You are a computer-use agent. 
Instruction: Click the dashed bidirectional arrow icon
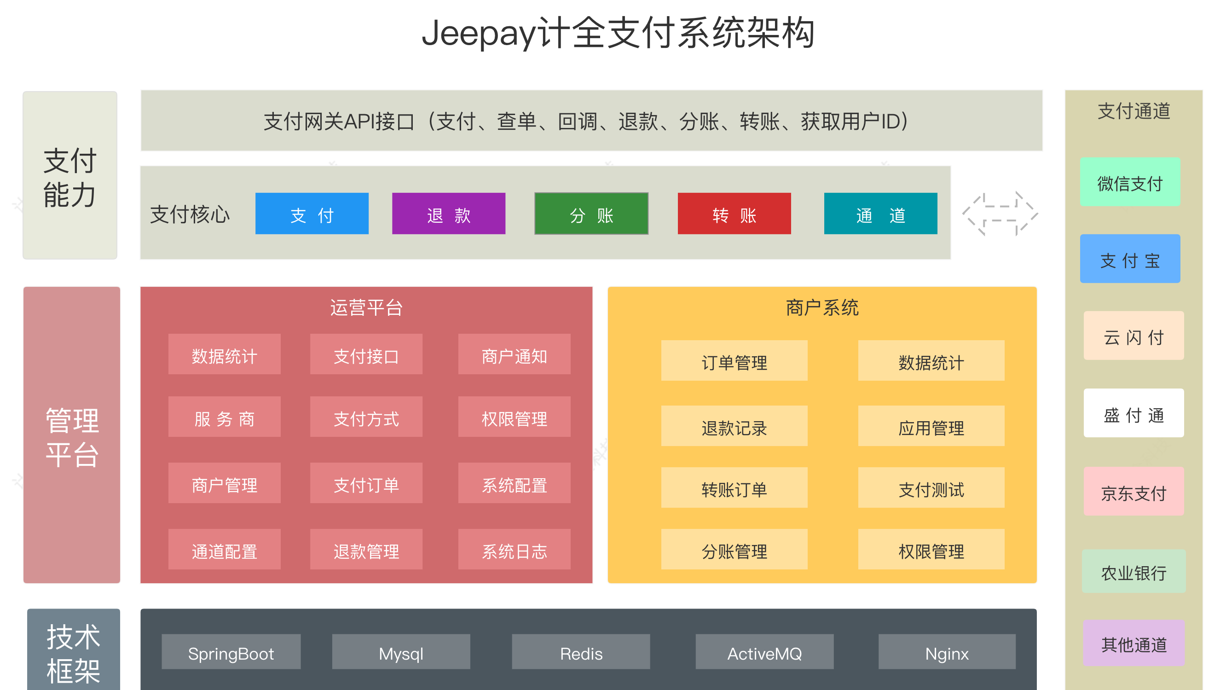click(1000, 213)
